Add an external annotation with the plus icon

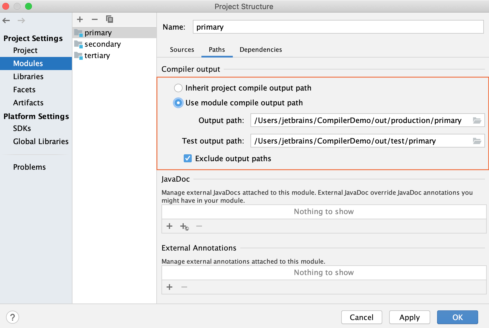(169, 287)
